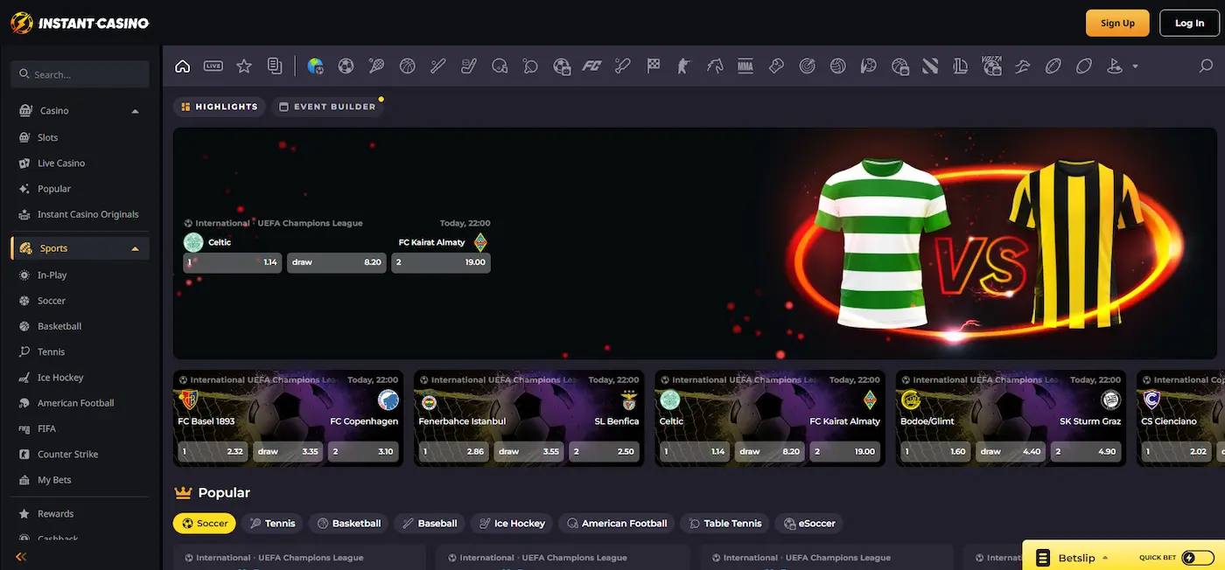This screenshot has height=570, width=1225.
Task: Expand the Betslip panel
Action: click(1072, 558)
